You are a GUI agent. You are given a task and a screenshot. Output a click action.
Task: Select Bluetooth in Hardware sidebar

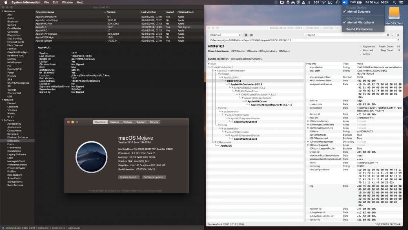pos(13,22)
